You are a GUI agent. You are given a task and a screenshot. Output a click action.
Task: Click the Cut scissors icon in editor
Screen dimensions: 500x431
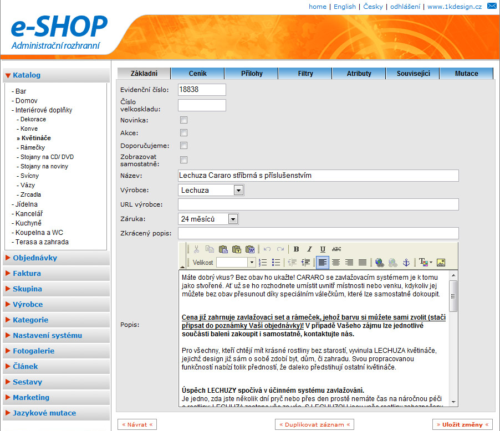point(196,249)
